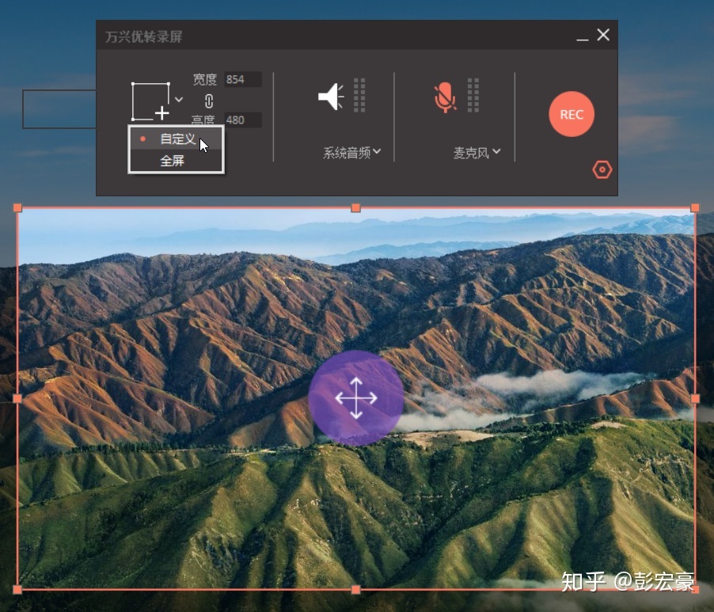The width and height of the screenshot is (714, 612).
Task: Click the system audio volume level meter
Action: click(x=359, y=95)
